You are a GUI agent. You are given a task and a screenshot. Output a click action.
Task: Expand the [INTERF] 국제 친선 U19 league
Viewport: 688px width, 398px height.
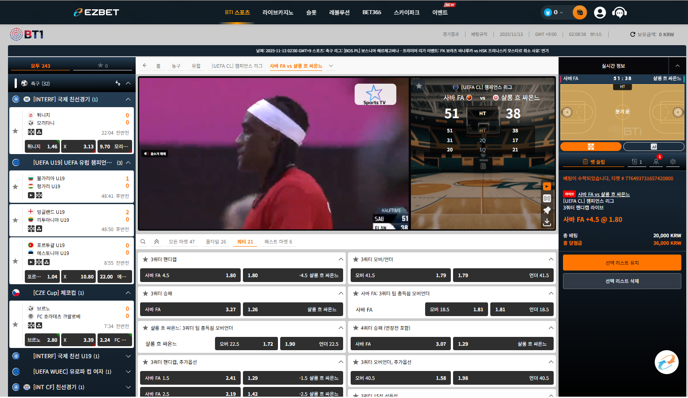128,356
